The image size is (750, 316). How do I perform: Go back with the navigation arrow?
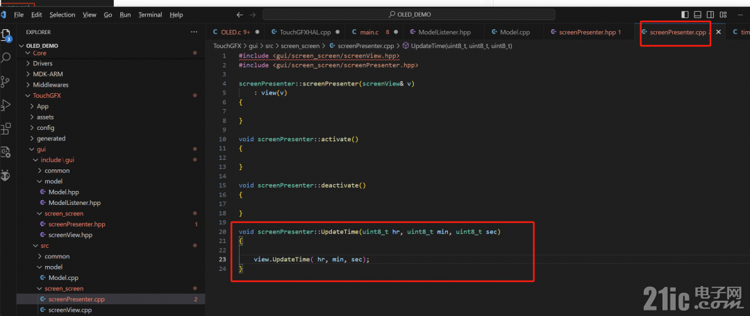pyautogui.click(x=240, y=15)
